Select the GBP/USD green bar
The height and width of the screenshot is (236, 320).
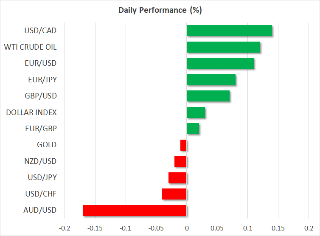pos(208,96)
